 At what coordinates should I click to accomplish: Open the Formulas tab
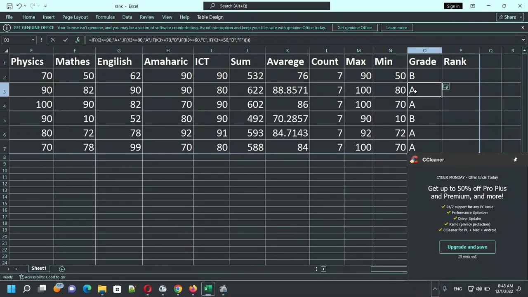105,17
